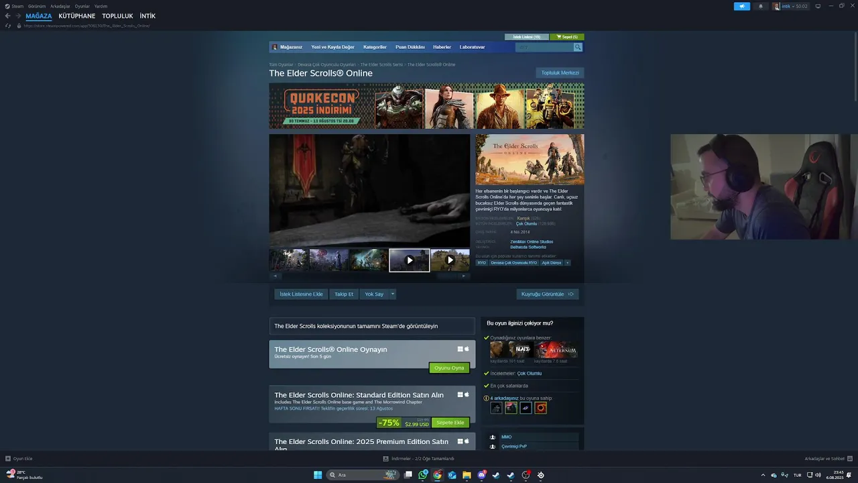
Task: Open the İstek Listesi wishlist button
Action: click(x=527, y=37)
